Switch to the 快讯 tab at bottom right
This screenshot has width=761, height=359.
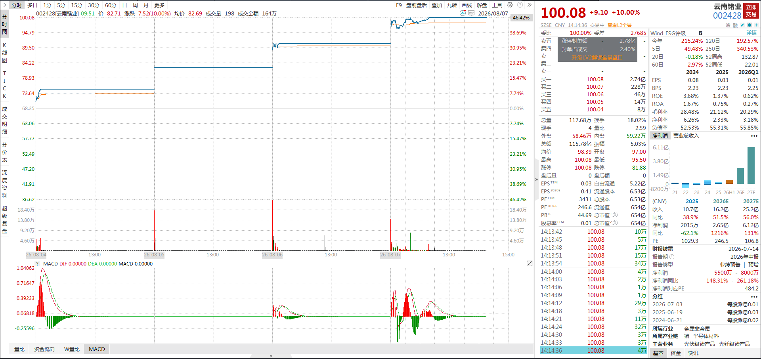pos(693,353)
